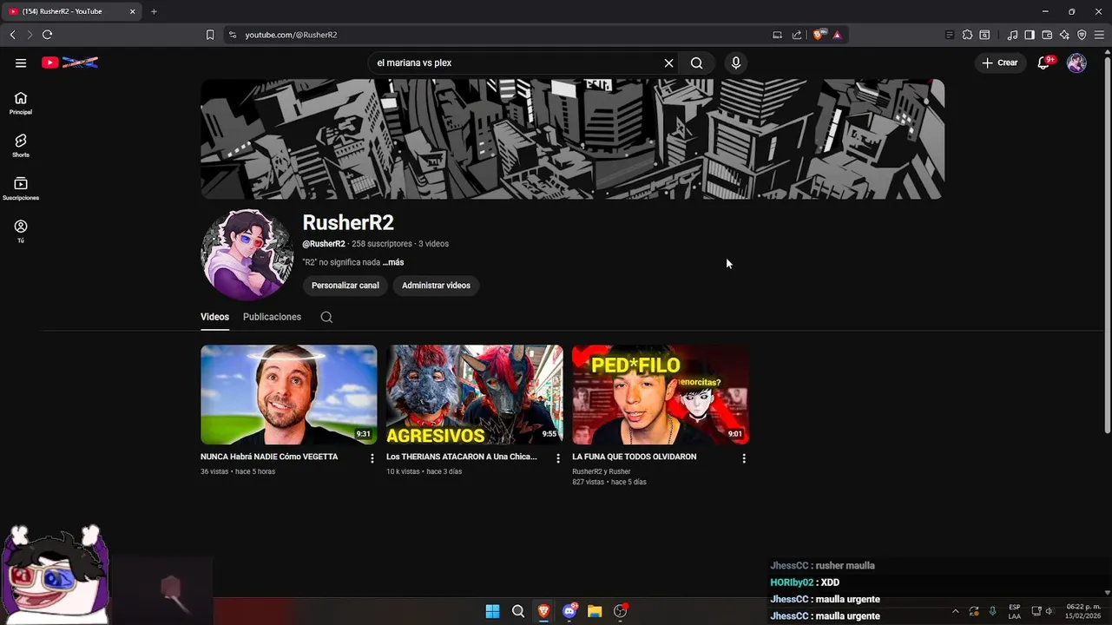
Task: Open the share icon in address bar
Action: pos(797,35)
